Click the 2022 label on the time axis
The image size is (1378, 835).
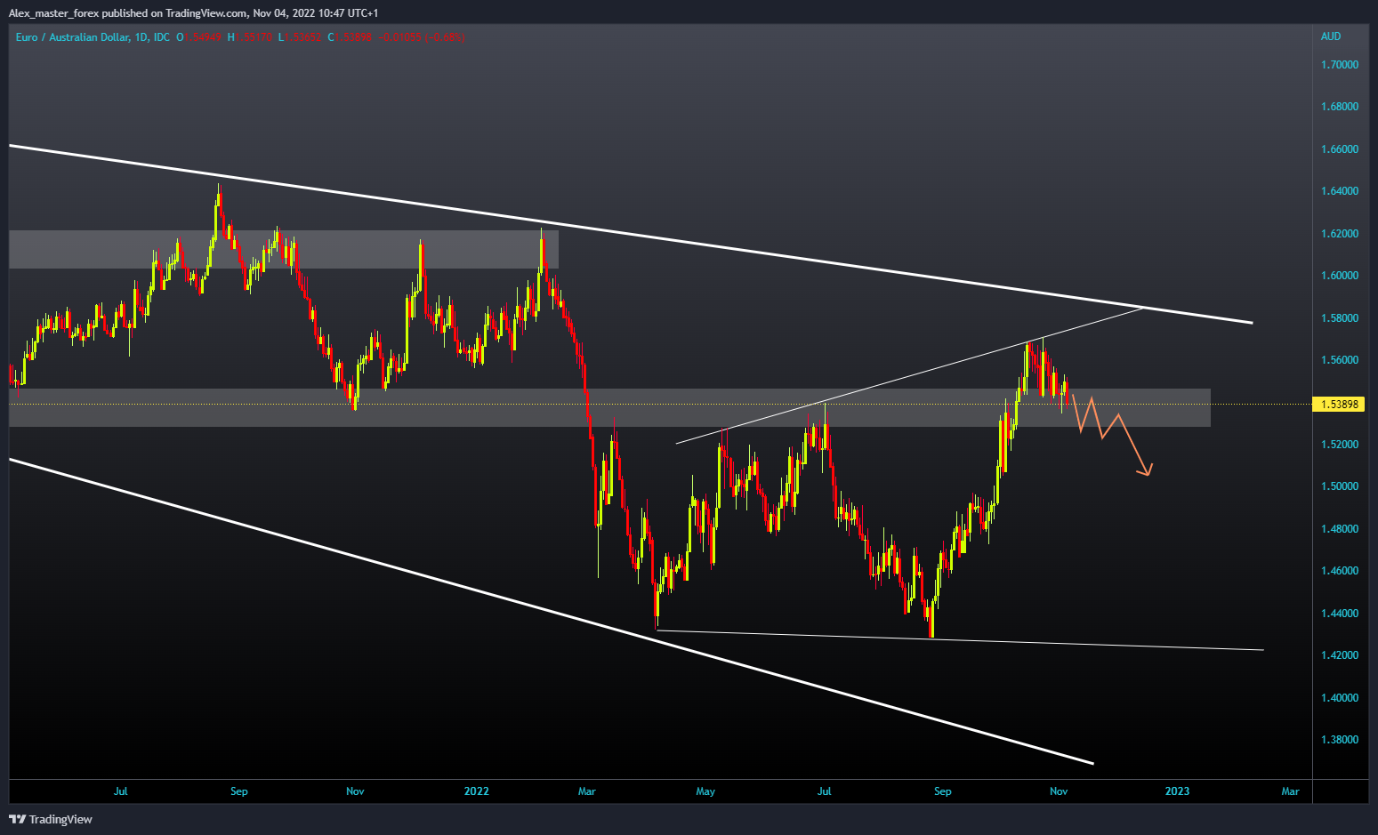(x=477, y=791)
